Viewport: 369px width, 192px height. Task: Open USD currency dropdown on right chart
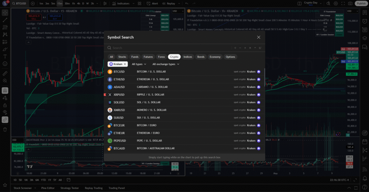352,11
